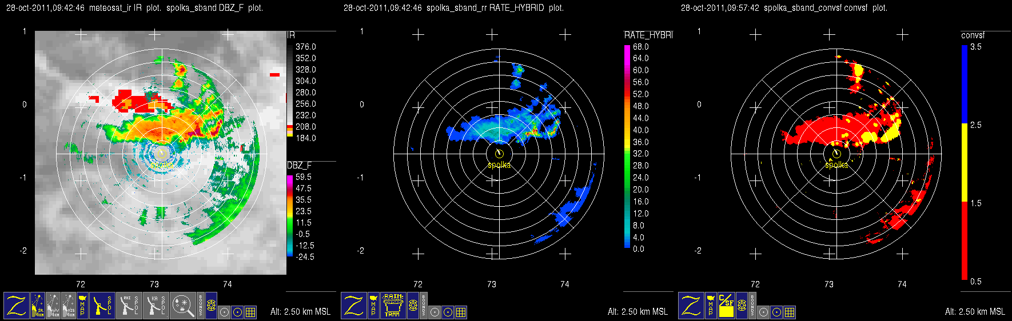The image size is (1012, 321).
Task: Click the range-ring wheel icon in left panel
Action: pyautogui.click(x=211, y=306)
